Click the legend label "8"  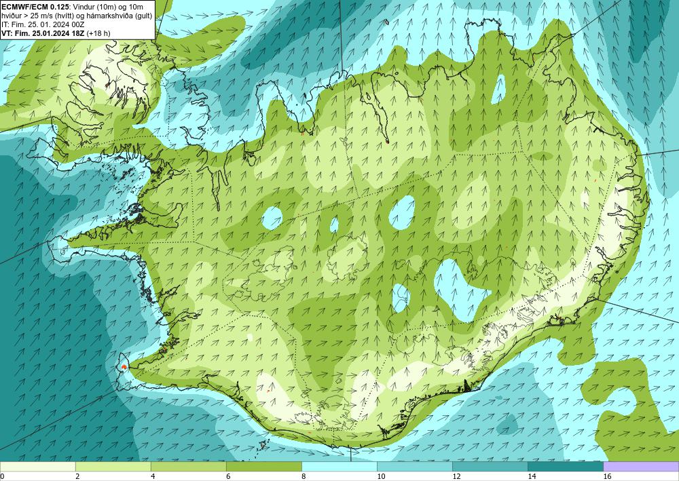304,476
